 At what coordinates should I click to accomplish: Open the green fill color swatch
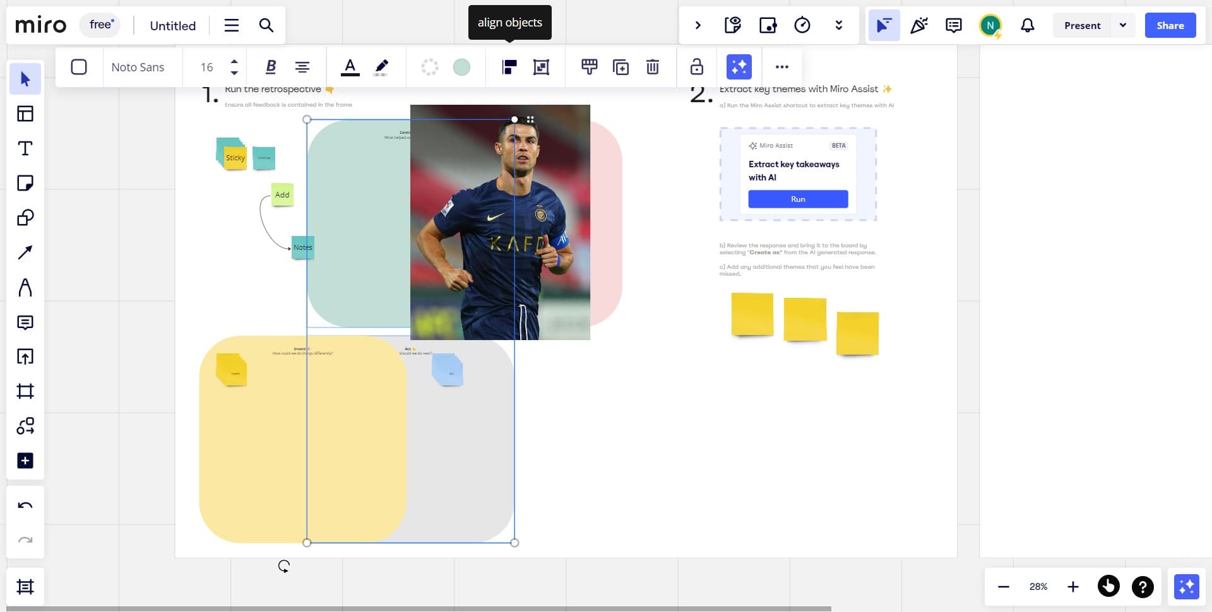pos(461,67)
